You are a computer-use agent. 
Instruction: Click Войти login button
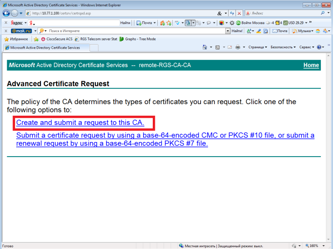click(x=244, y=23)
